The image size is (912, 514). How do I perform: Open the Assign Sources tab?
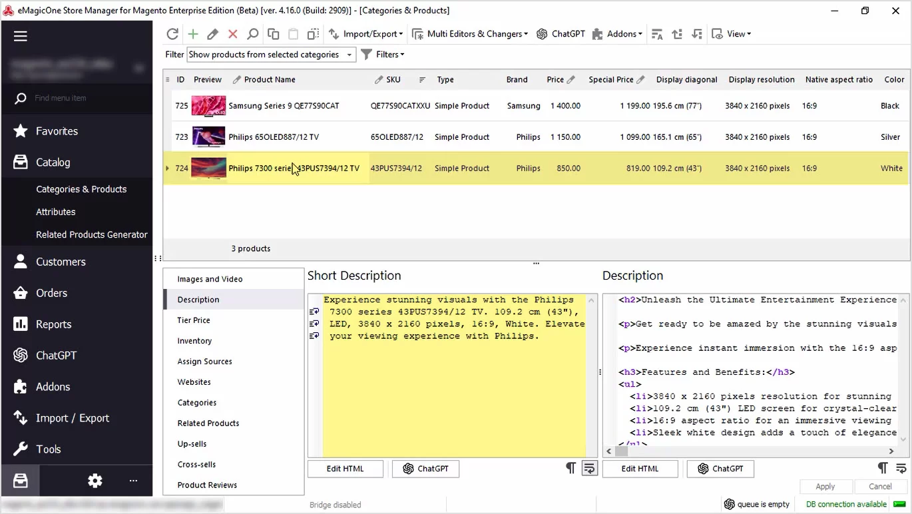(x=234, y=362)
